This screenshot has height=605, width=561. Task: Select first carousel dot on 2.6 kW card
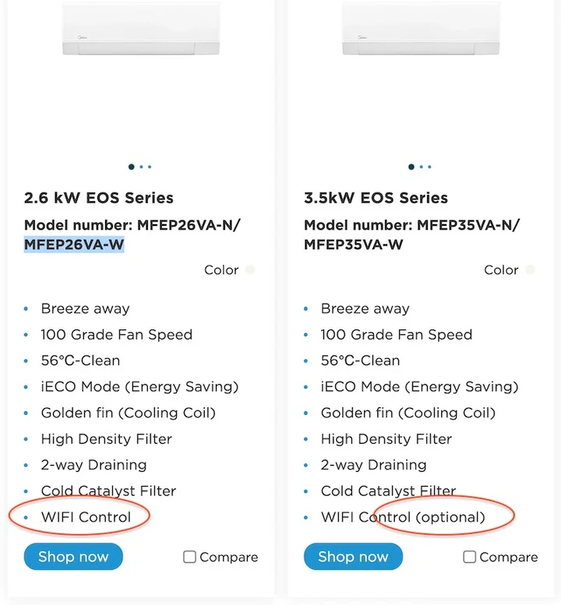[x=131, y=167]
